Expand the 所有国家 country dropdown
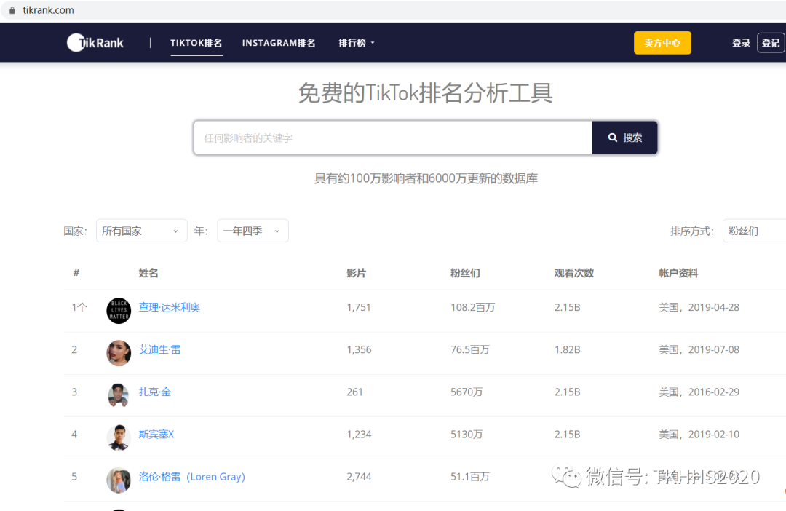Viewport: 786px width, 511px height. (x=141, y=231)
